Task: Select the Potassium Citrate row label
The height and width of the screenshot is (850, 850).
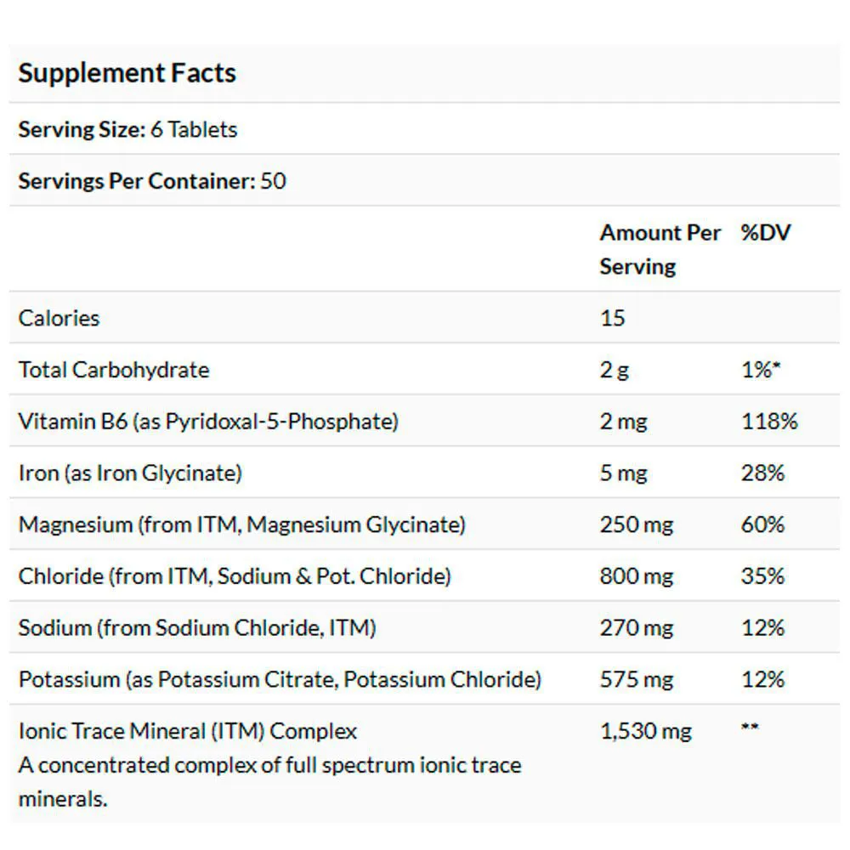Action: pyautogui.click(x=280, y=679)
